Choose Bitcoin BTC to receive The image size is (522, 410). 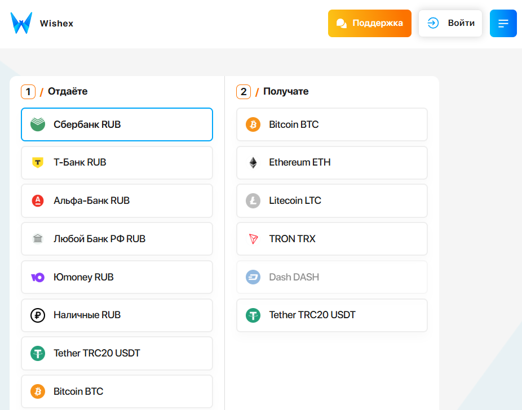point(332,124)
